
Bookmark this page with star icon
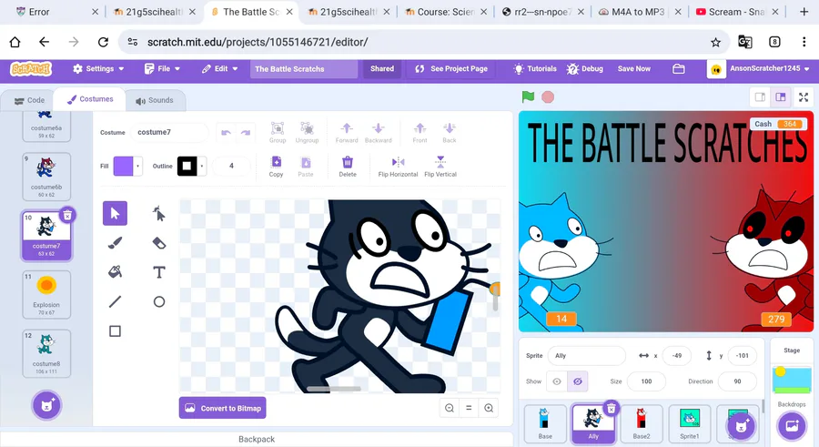pyautogui.click(x=715, y=42)
